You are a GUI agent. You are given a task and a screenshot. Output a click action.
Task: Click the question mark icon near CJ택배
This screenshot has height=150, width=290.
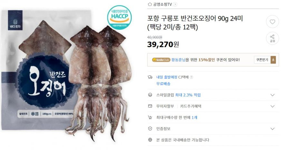191,77
